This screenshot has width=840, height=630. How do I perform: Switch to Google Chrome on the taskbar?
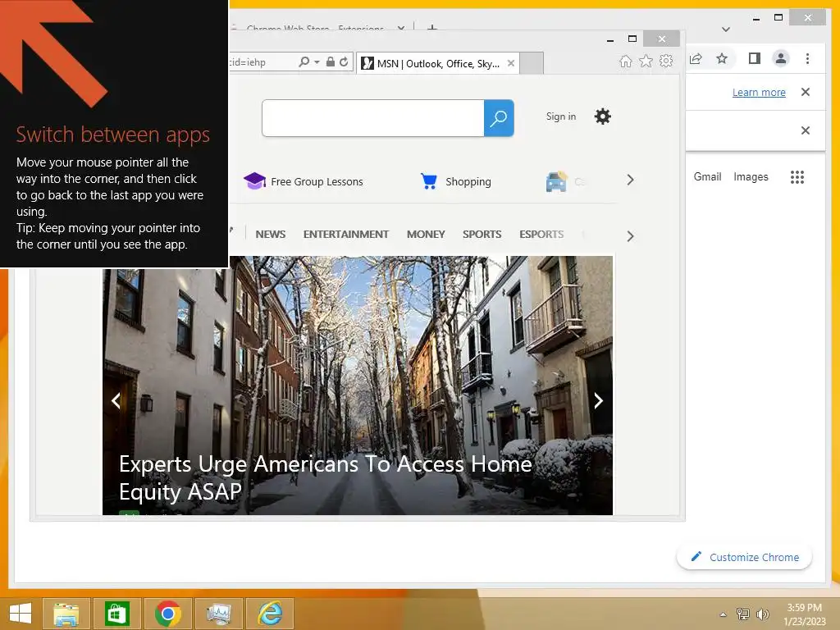[167, 614]
